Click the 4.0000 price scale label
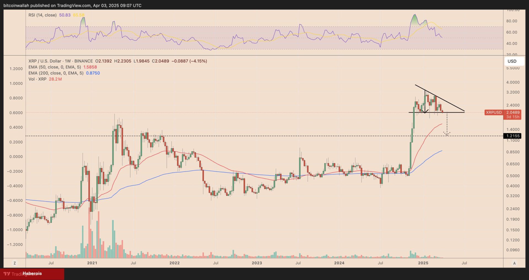Screen dimensions: 529x280 click(513, 82)
